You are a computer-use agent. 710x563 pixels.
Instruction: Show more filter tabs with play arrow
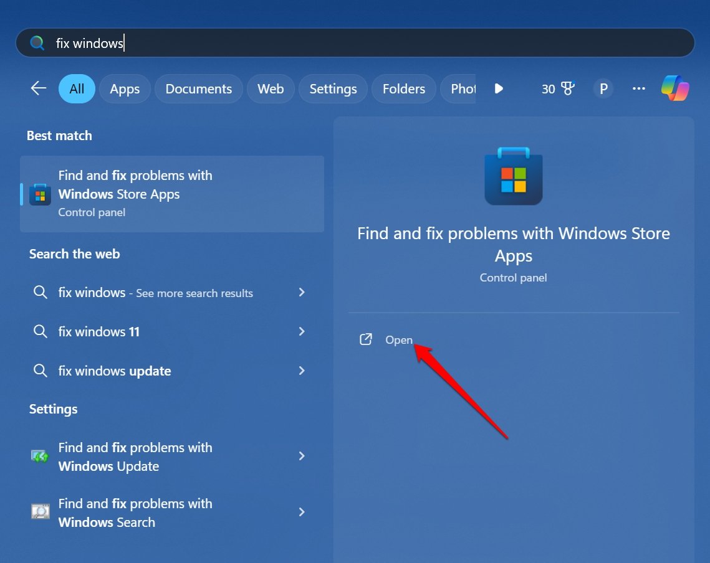click(499, 88)
